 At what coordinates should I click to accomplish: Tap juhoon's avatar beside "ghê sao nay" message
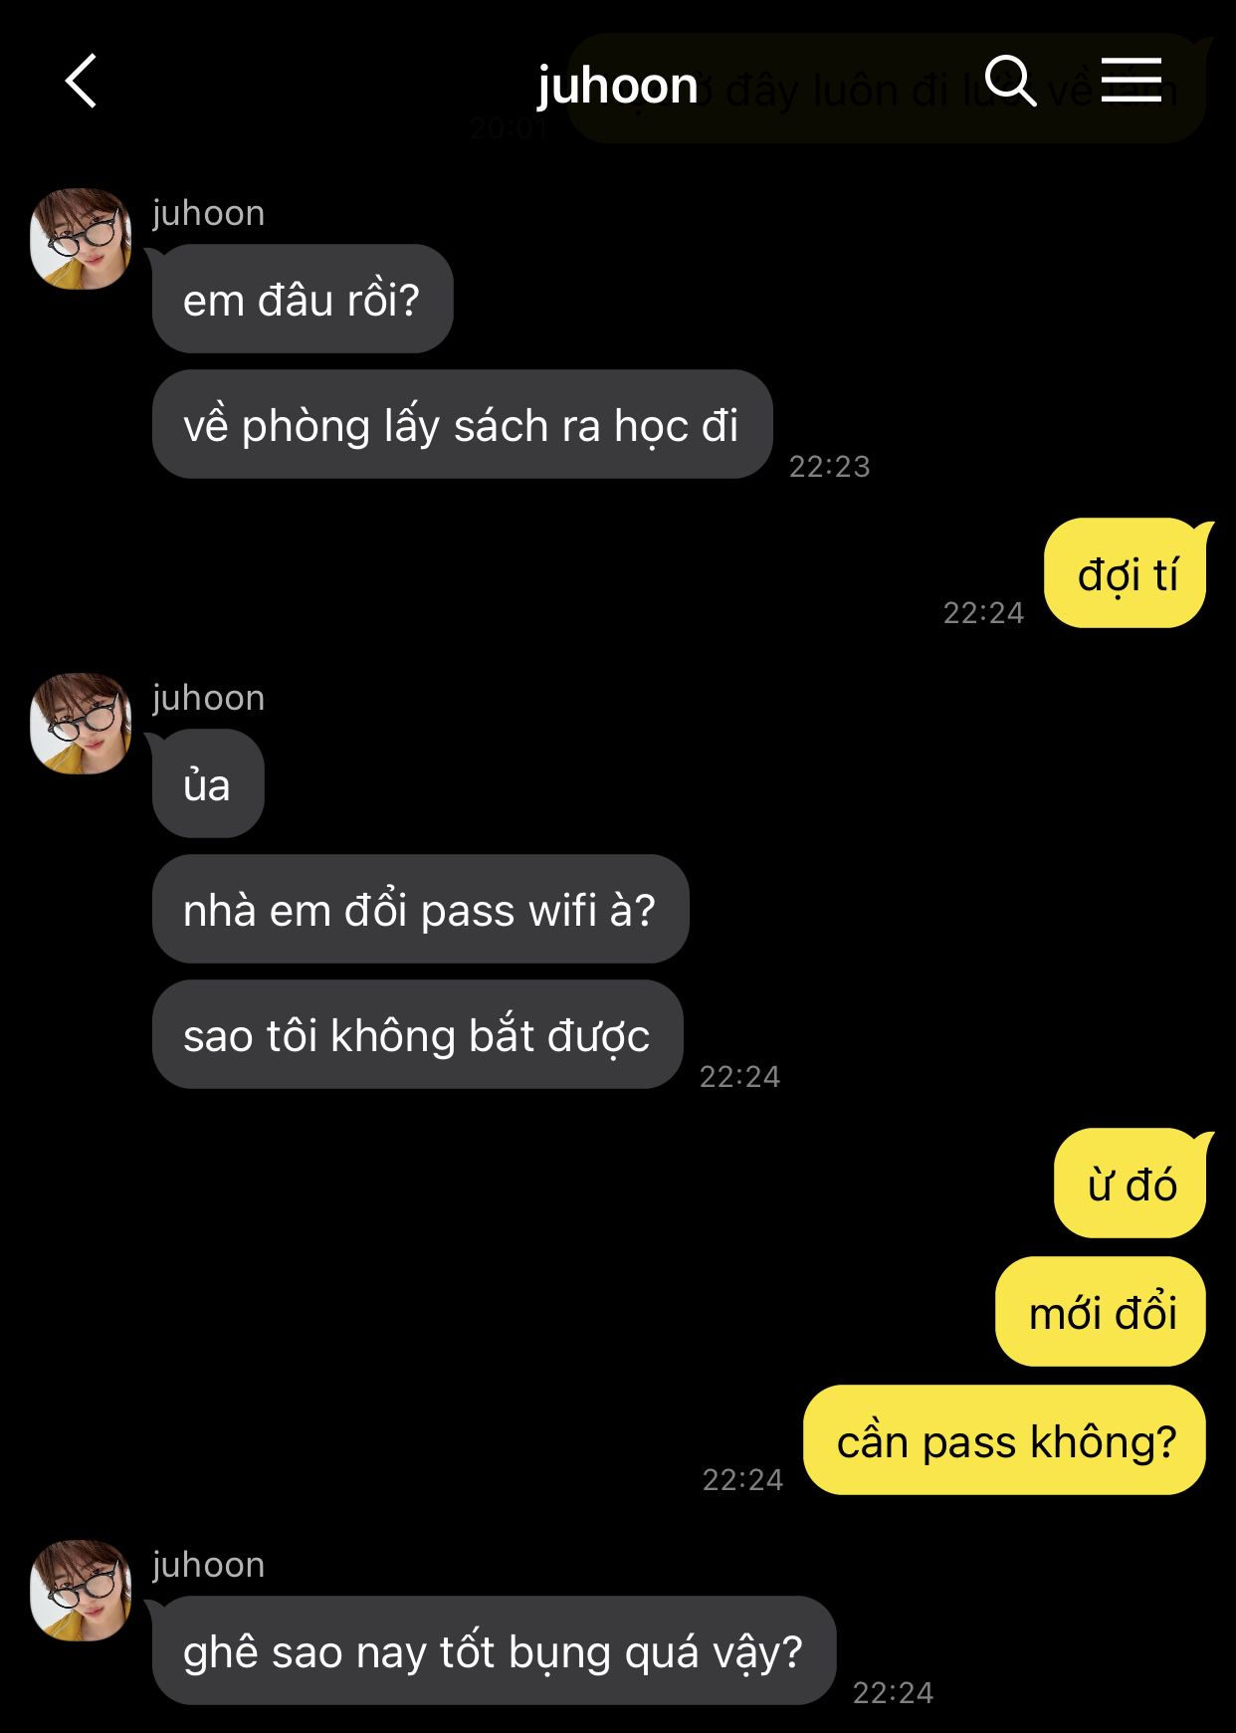tap(81, 1591)
